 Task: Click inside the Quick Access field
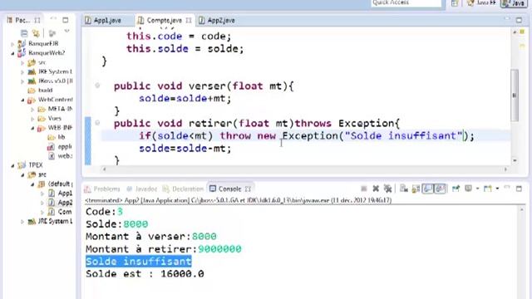pyautogui.click(x=406, y=3)
